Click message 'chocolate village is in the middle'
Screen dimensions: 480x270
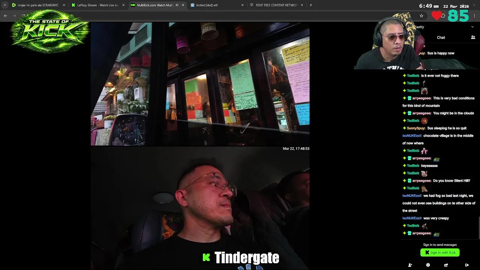click(x=438, y=139)
